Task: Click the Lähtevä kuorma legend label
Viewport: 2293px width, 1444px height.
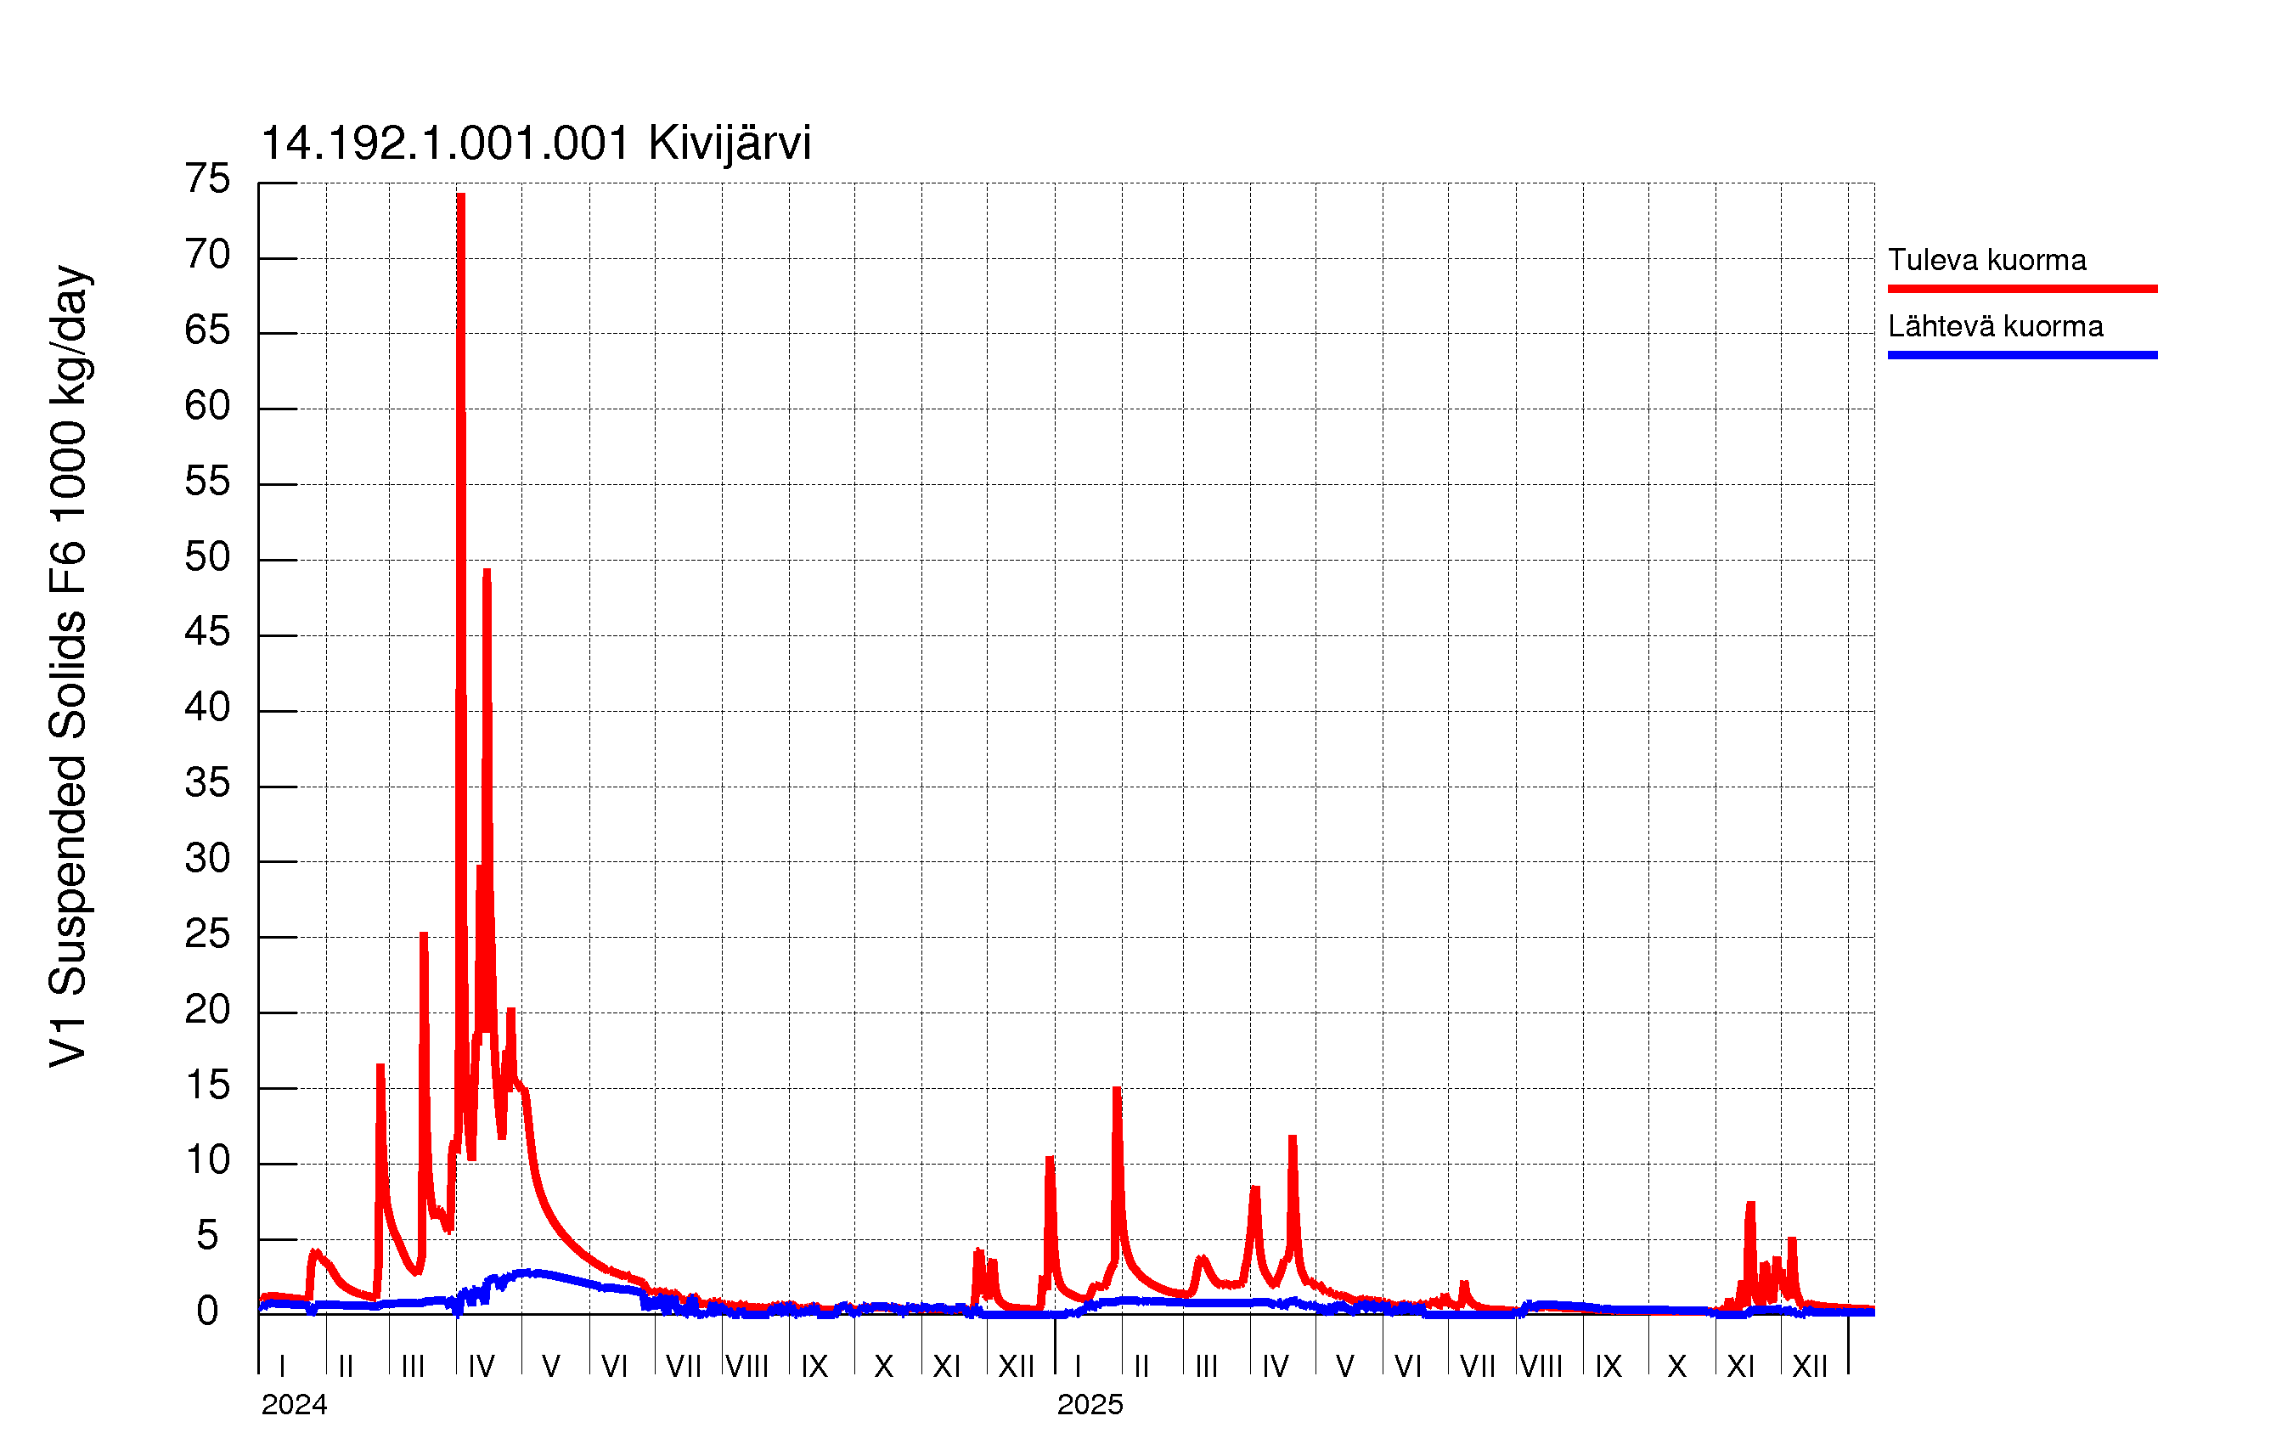Action: click(1995, 327)
